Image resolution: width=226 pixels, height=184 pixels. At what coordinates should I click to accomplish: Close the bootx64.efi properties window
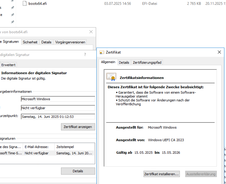[91, 32]
